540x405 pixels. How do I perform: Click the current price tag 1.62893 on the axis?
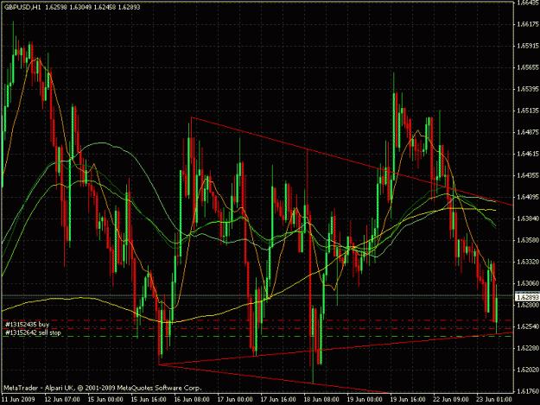(527, 297)
